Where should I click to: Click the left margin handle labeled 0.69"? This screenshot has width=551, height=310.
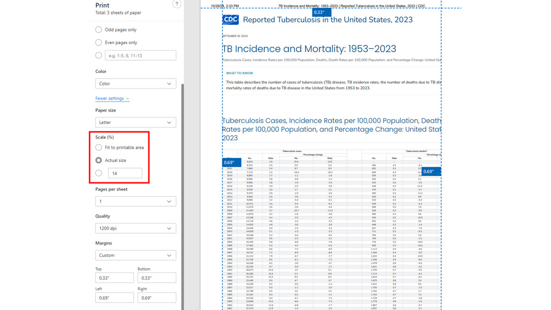click(231, 163)
